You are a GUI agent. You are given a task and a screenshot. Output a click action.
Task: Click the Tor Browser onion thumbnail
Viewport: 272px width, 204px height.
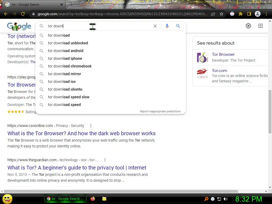coord(202,57)
